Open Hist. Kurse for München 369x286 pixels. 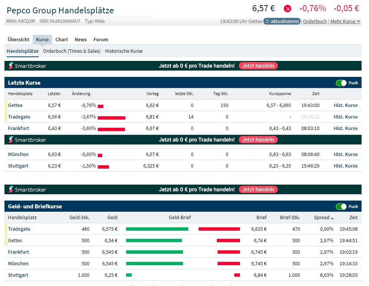tap(346, 155)
